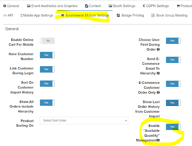Click info icon beside Available Quantity Management
The width and height of the screenshot is (192, 146).
point(158,140)
